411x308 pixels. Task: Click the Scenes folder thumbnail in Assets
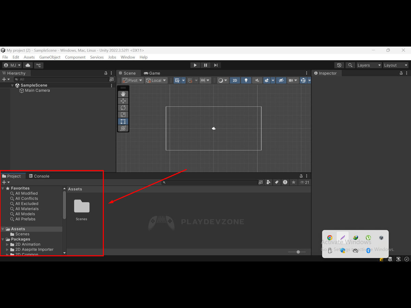point(82,206)
